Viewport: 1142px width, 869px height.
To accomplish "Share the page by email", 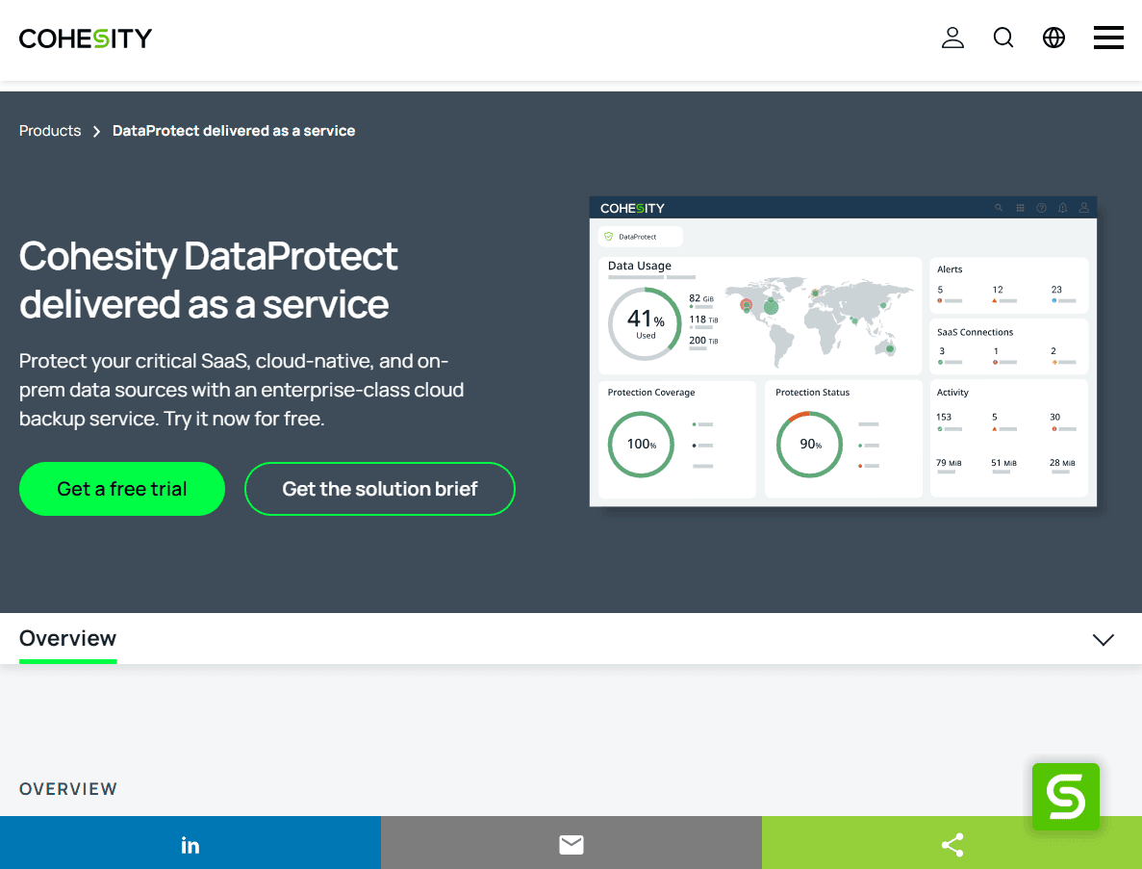I will pos(571,843).
